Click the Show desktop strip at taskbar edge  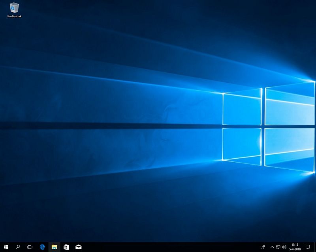pos(315,247)
